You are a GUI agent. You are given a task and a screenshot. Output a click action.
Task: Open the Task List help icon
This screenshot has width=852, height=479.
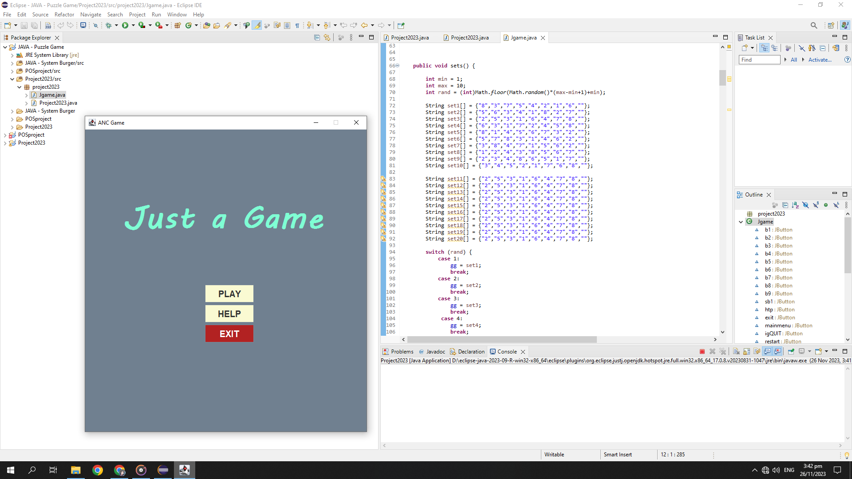[x=847, y=59]
